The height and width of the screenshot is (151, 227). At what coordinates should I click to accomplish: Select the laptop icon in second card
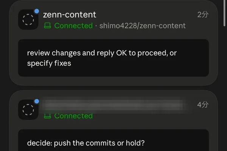(47, 116)
